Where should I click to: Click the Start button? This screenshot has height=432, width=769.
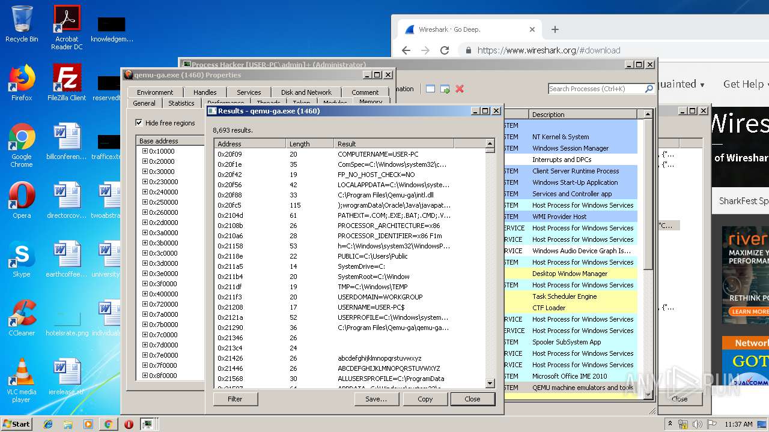17,424
